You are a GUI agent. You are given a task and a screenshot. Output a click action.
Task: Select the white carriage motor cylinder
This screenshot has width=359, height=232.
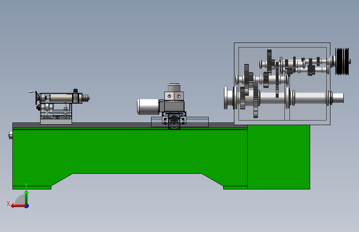click(148, 107)
